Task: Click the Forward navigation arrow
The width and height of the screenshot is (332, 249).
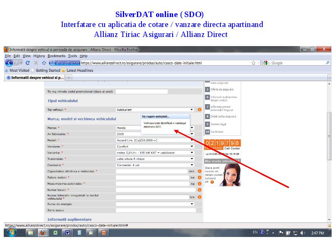Action: (17, 63)
